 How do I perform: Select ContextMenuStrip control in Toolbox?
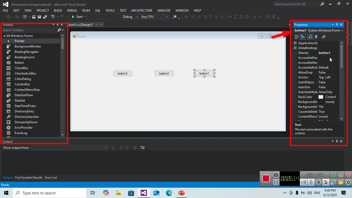(x=31, y=90)
